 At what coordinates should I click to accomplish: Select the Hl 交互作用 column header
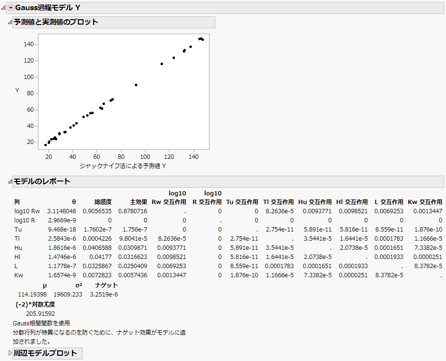[x=352, y=202]
